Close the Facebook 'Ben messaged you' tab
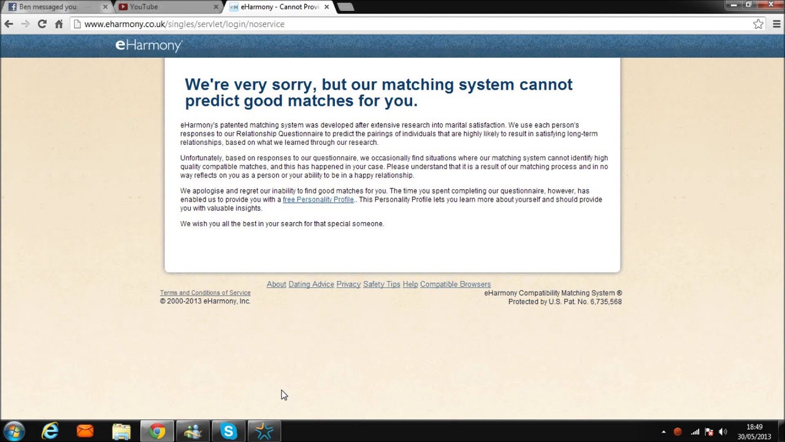The image size is (785, 442). tap(105, 7)
